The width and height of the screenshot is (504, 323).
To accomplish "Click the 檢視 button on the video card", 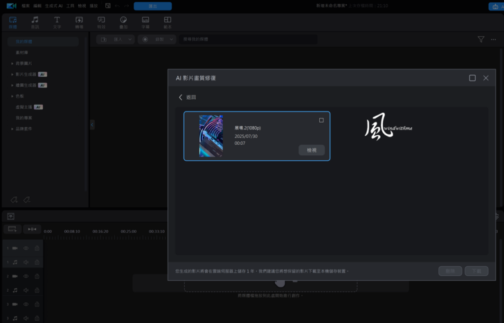I will 311,150.
